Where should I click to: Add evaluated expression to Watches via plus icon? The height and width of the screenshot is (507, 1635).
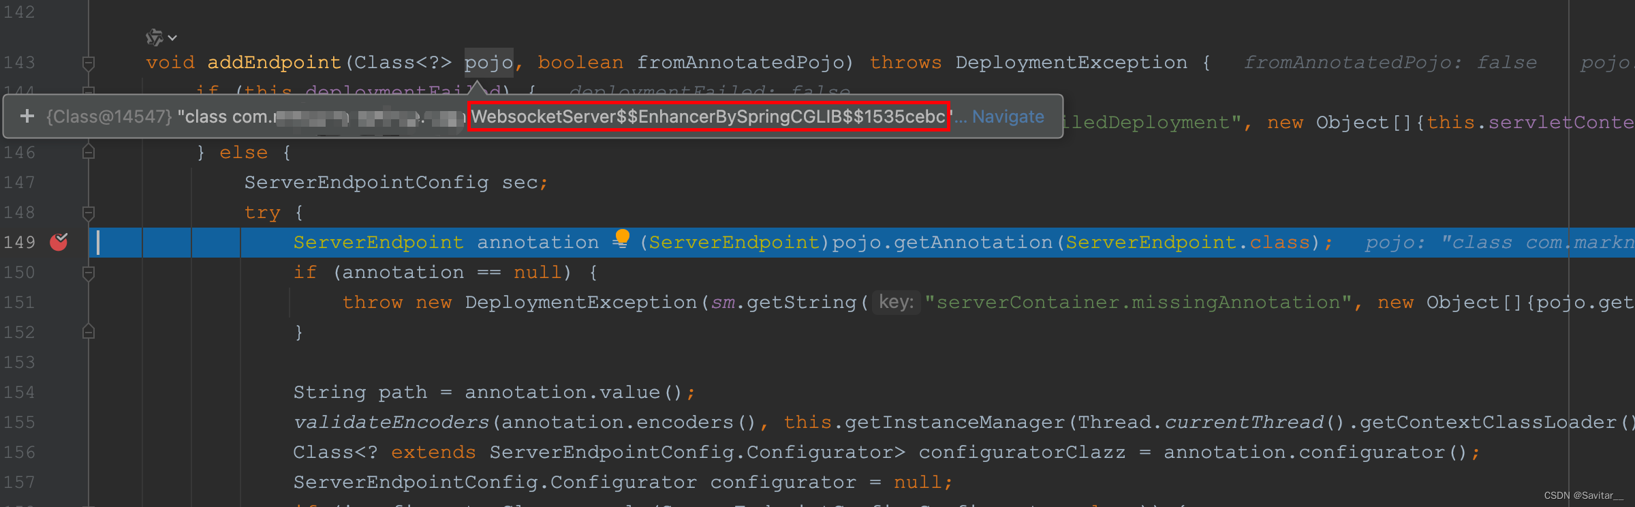pos(27,116)
